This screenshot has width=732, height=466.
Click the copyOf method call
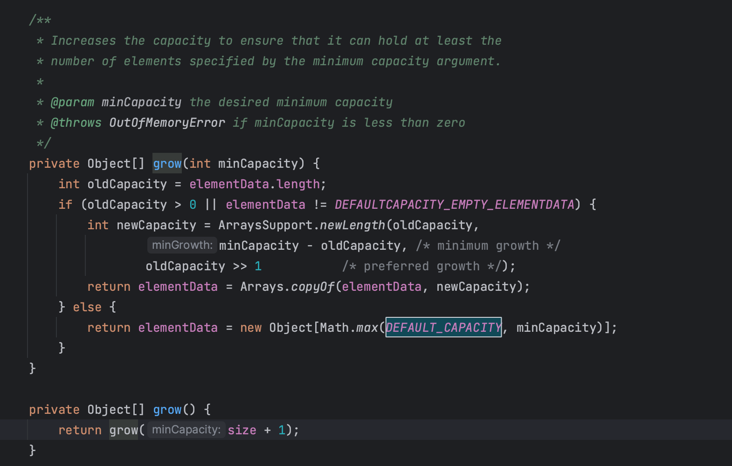point(313,287)
